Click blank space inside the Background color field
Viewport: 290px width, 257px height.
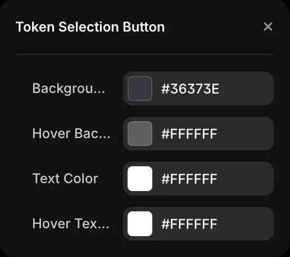[x=246, y=88]
